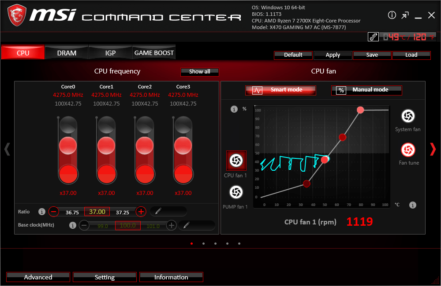Switch to the DRAM tab
441x286 pixels.
click(x=67, y=52)
